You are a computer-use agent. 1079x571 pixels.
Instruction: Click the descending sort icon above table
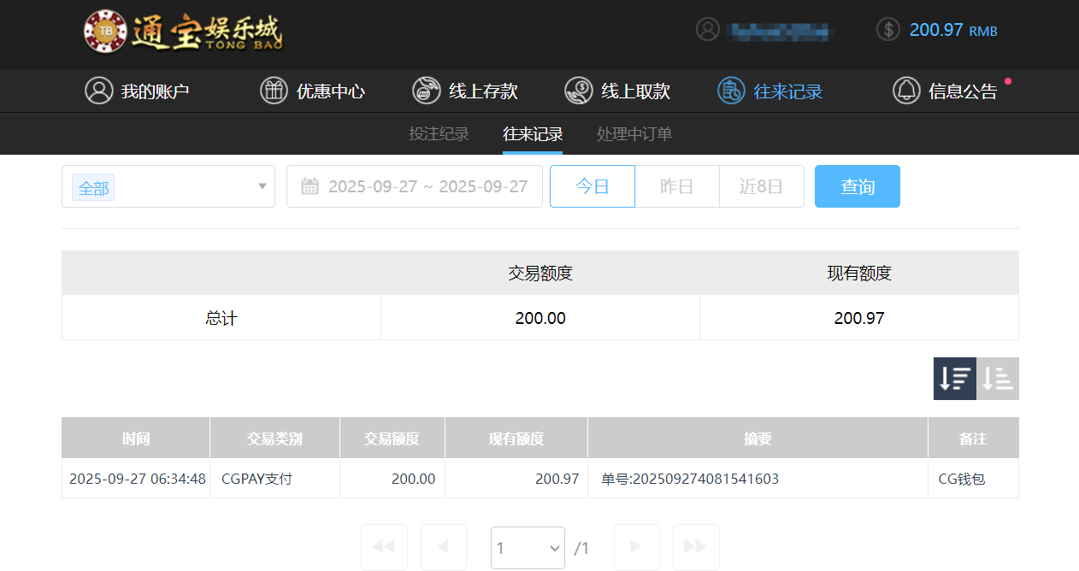tap(954, 378)
